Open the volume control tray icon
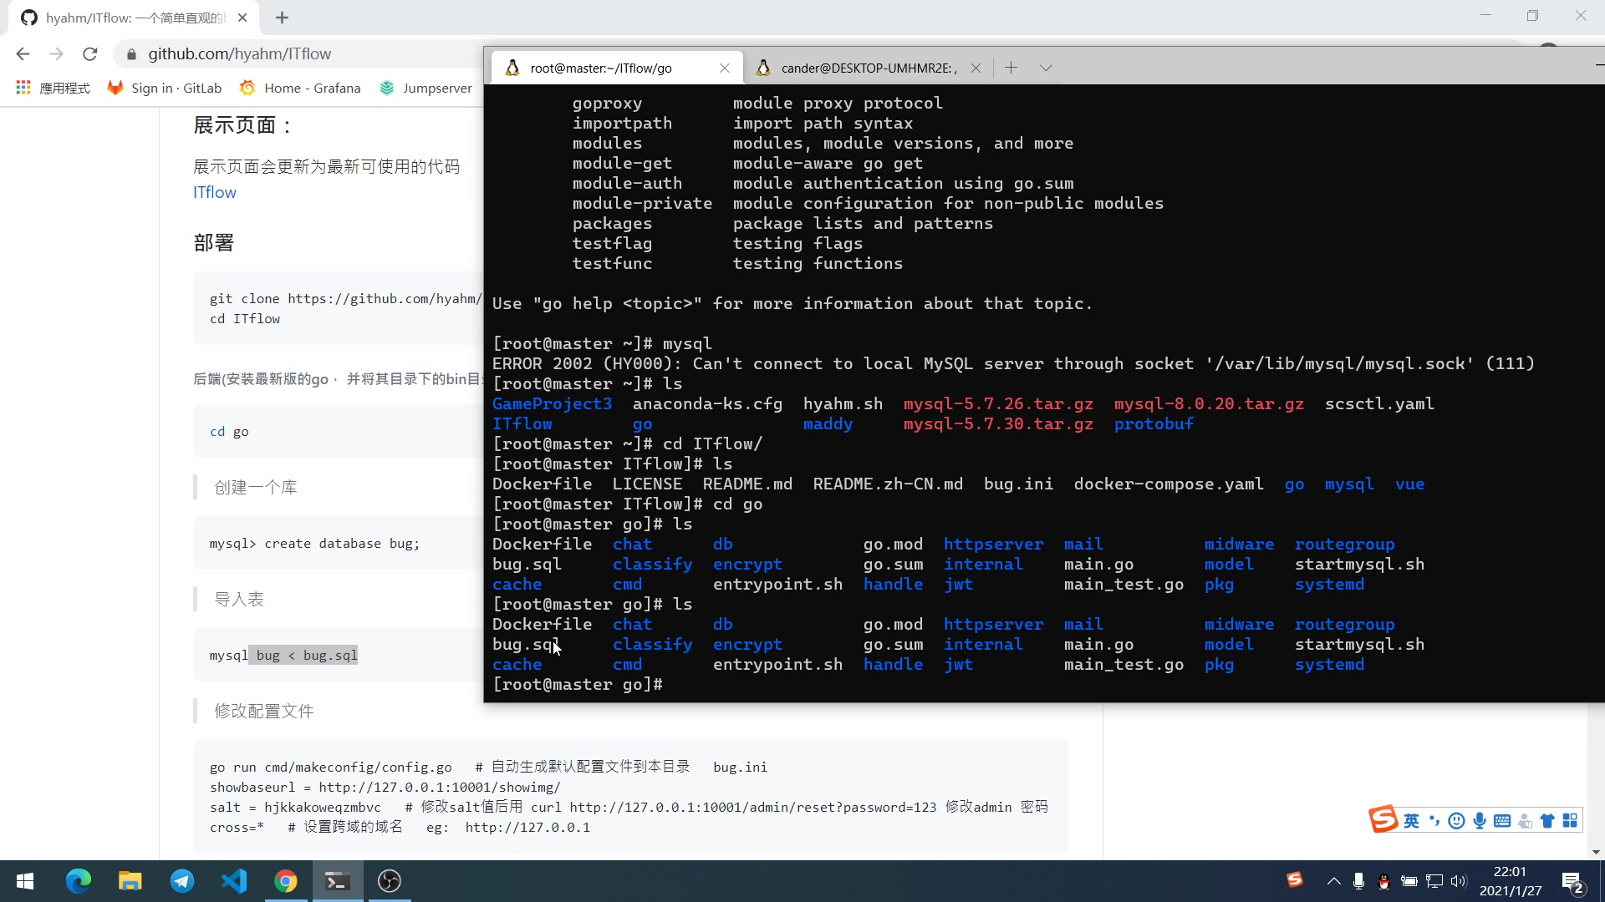 (1459, 881)
